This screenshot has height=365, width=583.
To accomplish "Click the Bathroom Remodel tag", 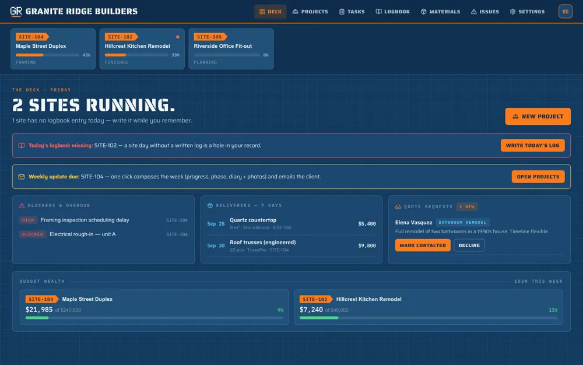I will point(462,223).
